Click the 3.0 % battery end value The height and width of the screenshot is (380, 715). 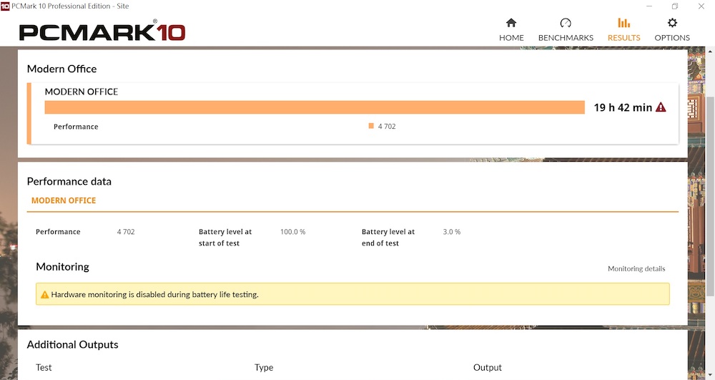[x=451, y=232]
